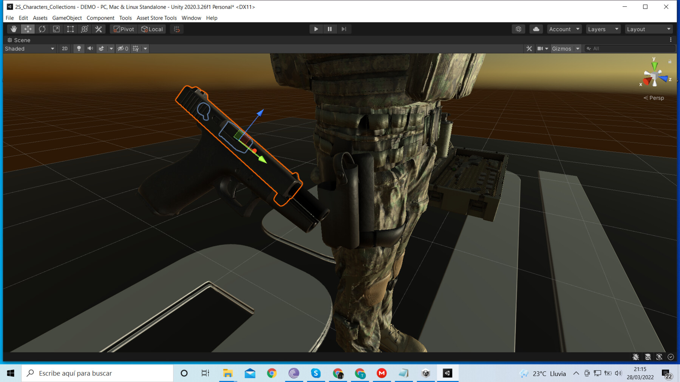Toggle hidden objects visibility counter
This screenshot has width=680, height=382.
point(123,49)
